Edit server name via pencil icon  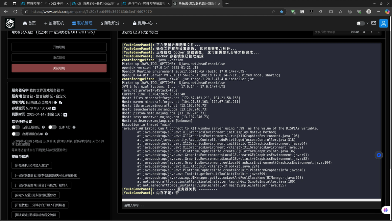click(62, 90)
